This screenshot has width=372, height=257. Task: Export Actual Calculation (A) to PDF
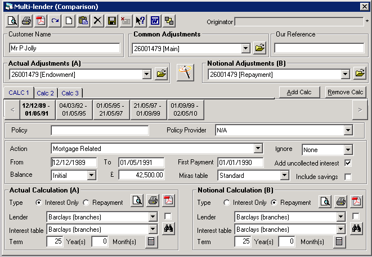(168, 201)
